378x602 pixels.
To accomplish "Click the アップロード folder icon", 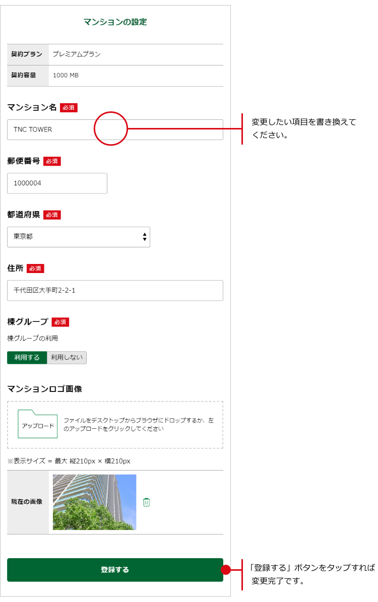I will click(38, 424).
